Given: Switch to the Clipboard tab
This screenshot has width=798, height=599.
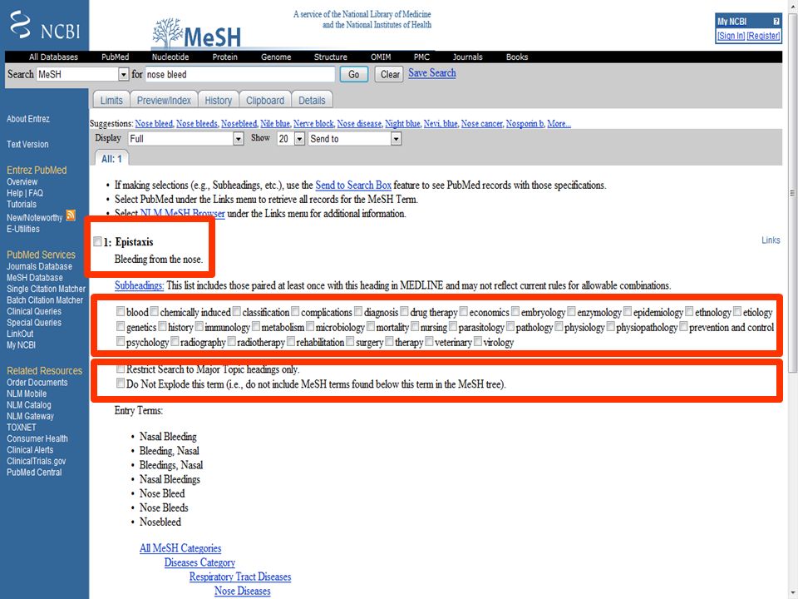Looking at the screenshot, I should pyautogui.click(x=265, y=101).
